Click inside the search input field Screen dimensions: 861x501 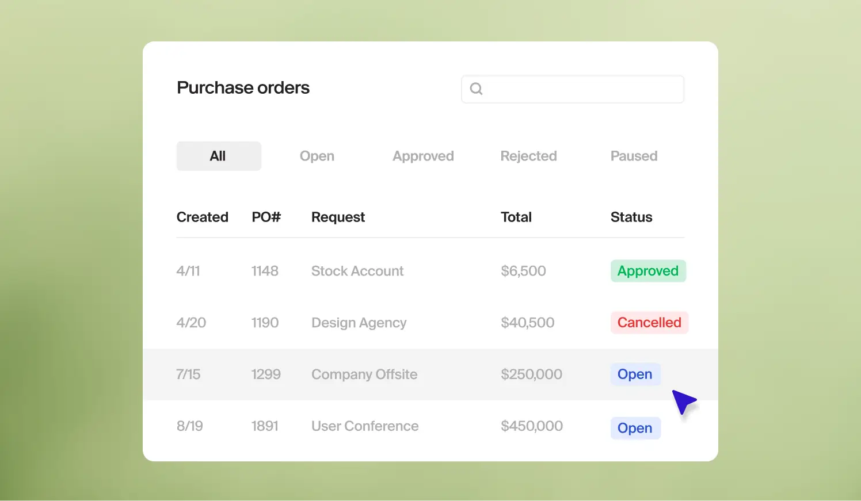tap(573, 89)
